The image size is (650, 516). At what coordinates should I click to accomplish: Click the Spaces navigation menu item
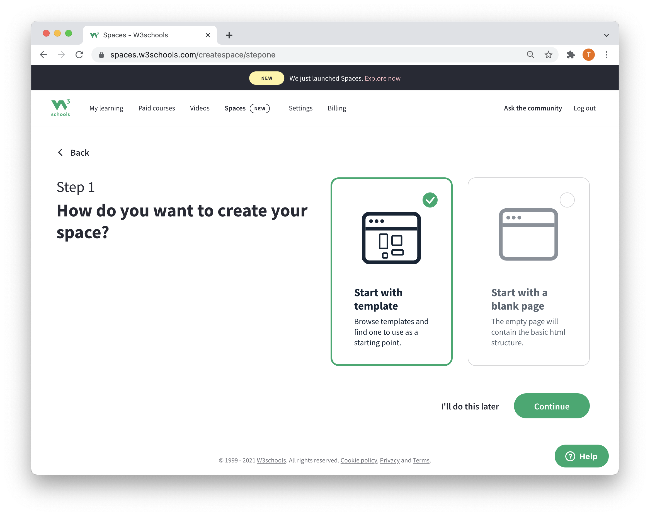[235, 108]
